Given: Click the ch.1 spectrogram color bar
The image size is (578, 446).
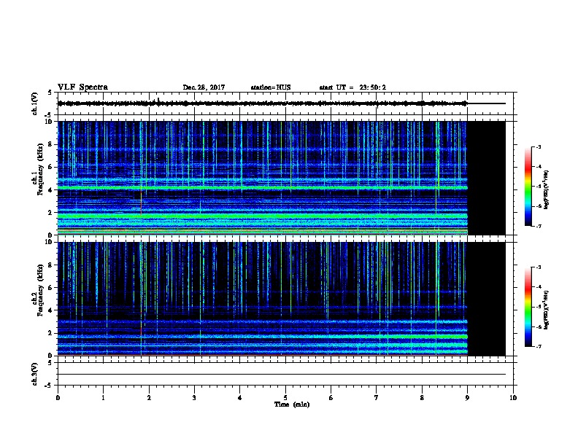Looking at the screenshot, I should pos(528,187).
